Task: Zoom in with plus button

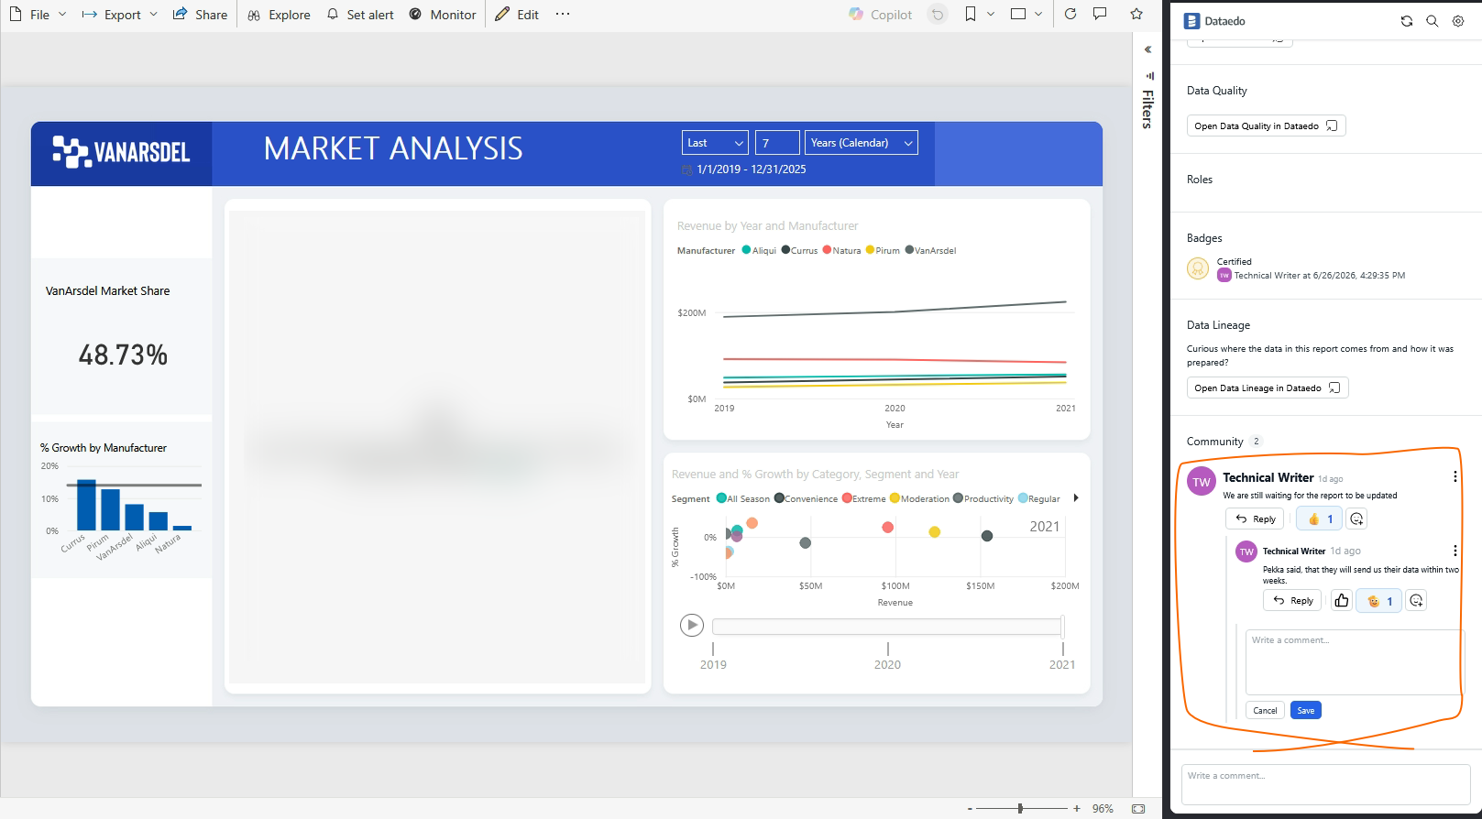Action: 1077,809
